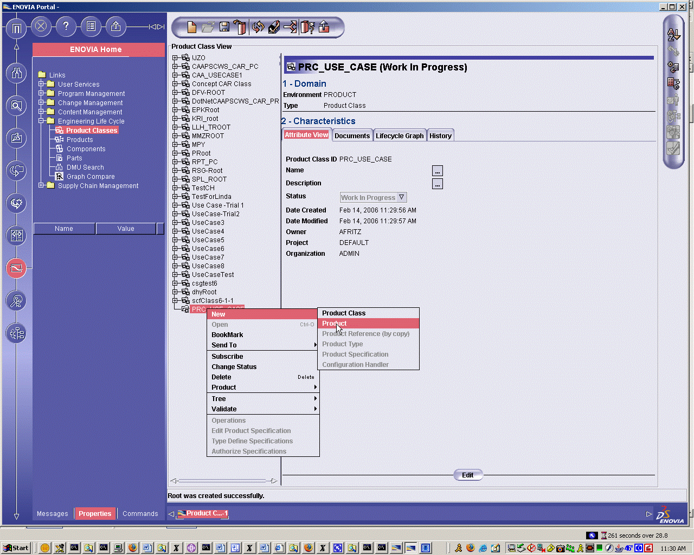Click the Windows Start button
The width and height of the screenshot is (694, 555).
point(16,548)
